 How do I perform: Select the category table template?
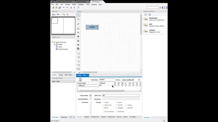(x=155, y=31)
